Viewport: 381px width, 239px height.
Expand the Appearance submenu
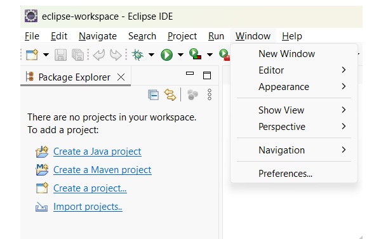[x=294, y=87]
